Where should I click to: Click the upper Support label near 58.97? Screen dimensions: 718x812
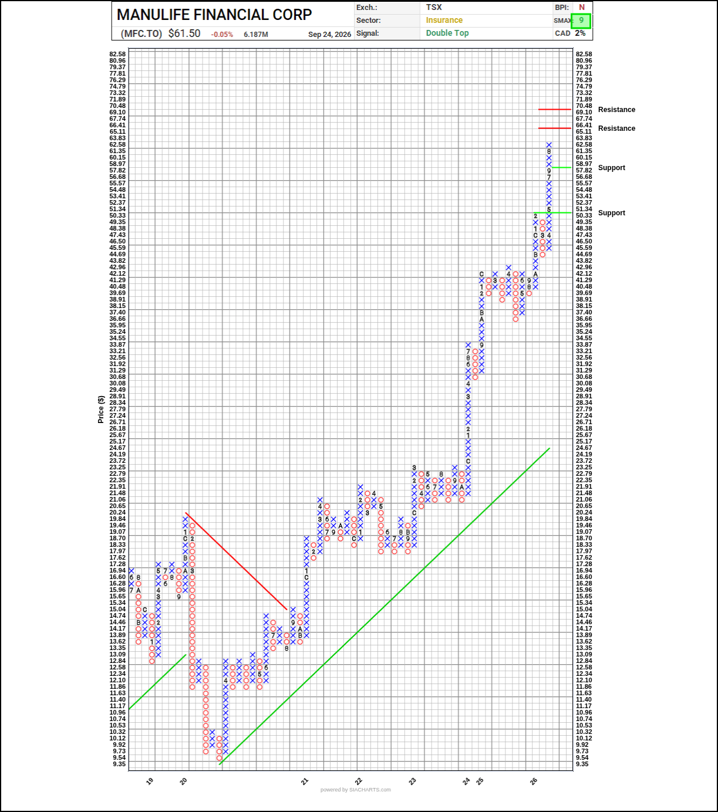(x=612, y=168)
